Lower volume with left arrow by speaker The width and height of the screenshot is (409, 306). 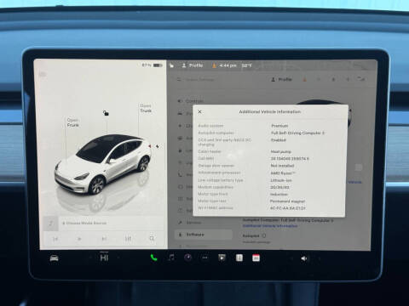pyautogui.click(x=291, y=258)
